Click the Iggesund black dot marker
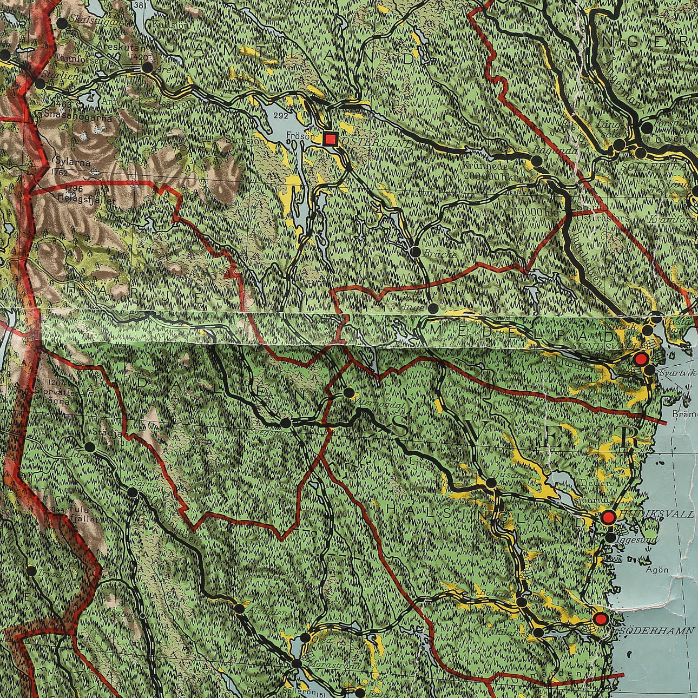Image resolution: width=698 pixels, height=698 pixels. [x=610, y=538]
